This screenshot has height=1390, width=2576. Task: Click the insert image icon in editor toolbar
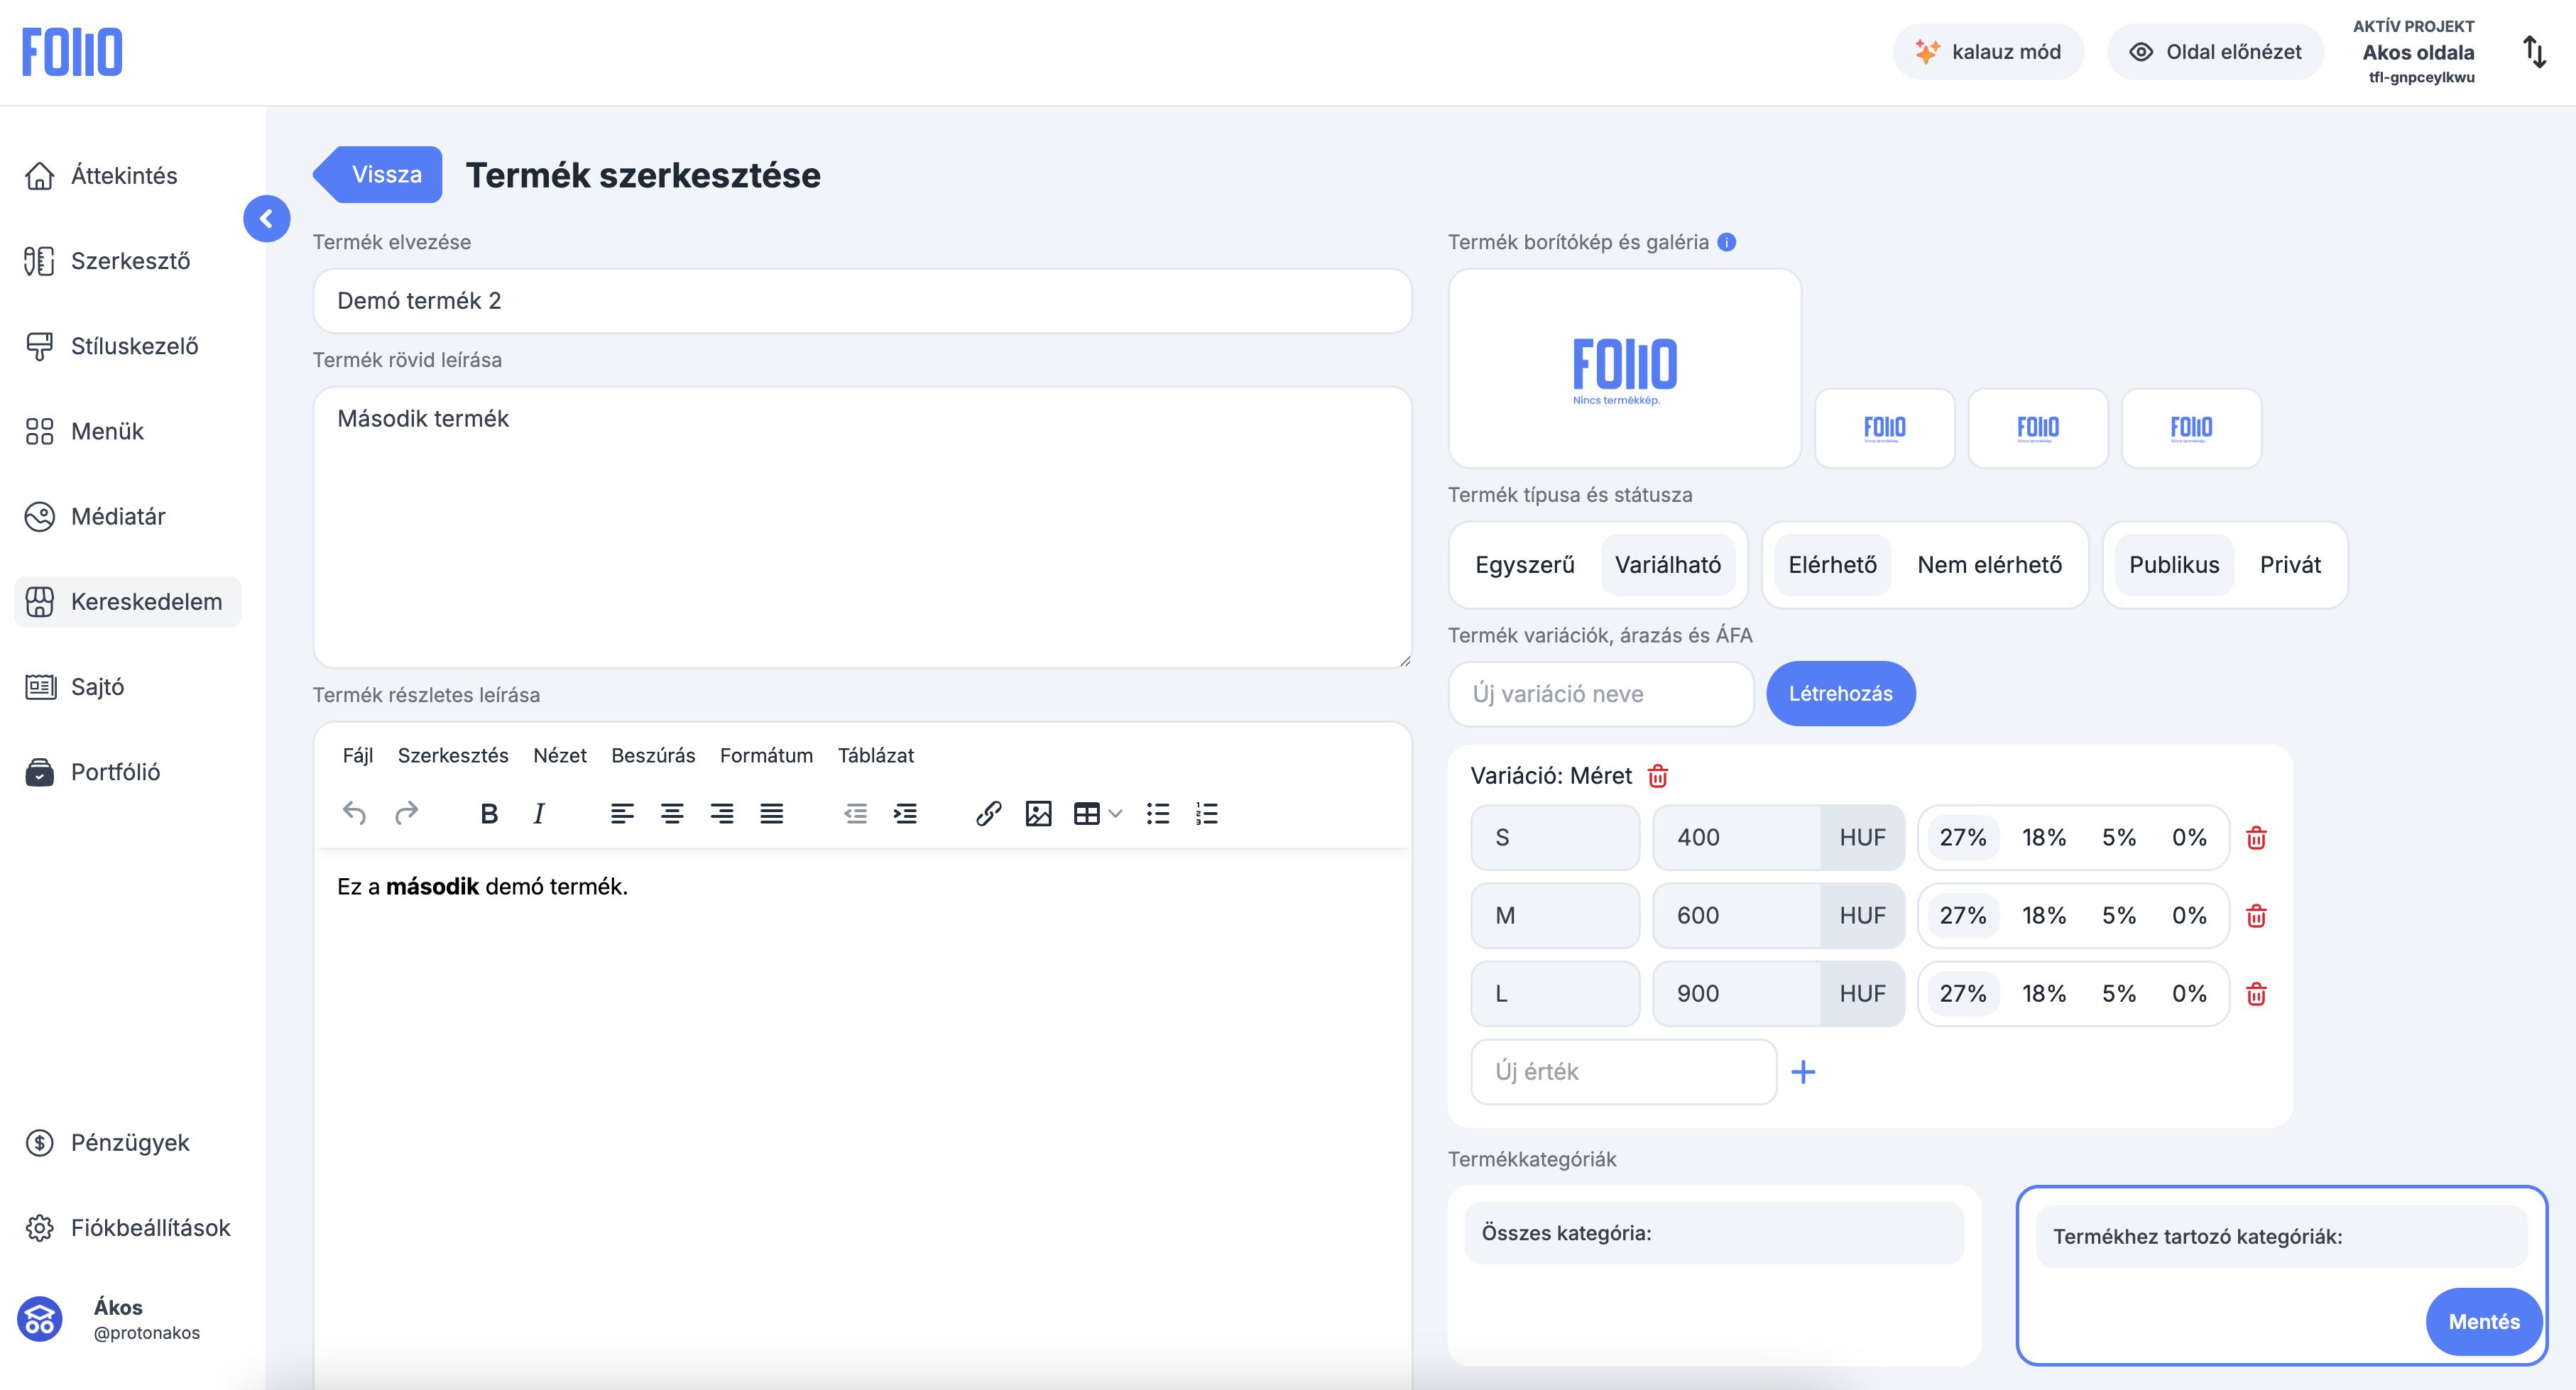1038,814
